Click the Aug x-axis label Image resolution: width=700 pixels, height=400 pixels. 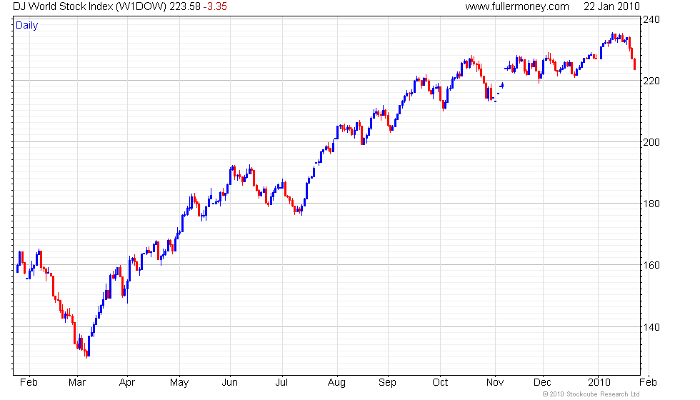point(336,383)
